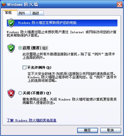Choose the 关闭(不推荐) radio option
Image resolution: width=124 pixels, height=136 pixels.
pos(20,93)
